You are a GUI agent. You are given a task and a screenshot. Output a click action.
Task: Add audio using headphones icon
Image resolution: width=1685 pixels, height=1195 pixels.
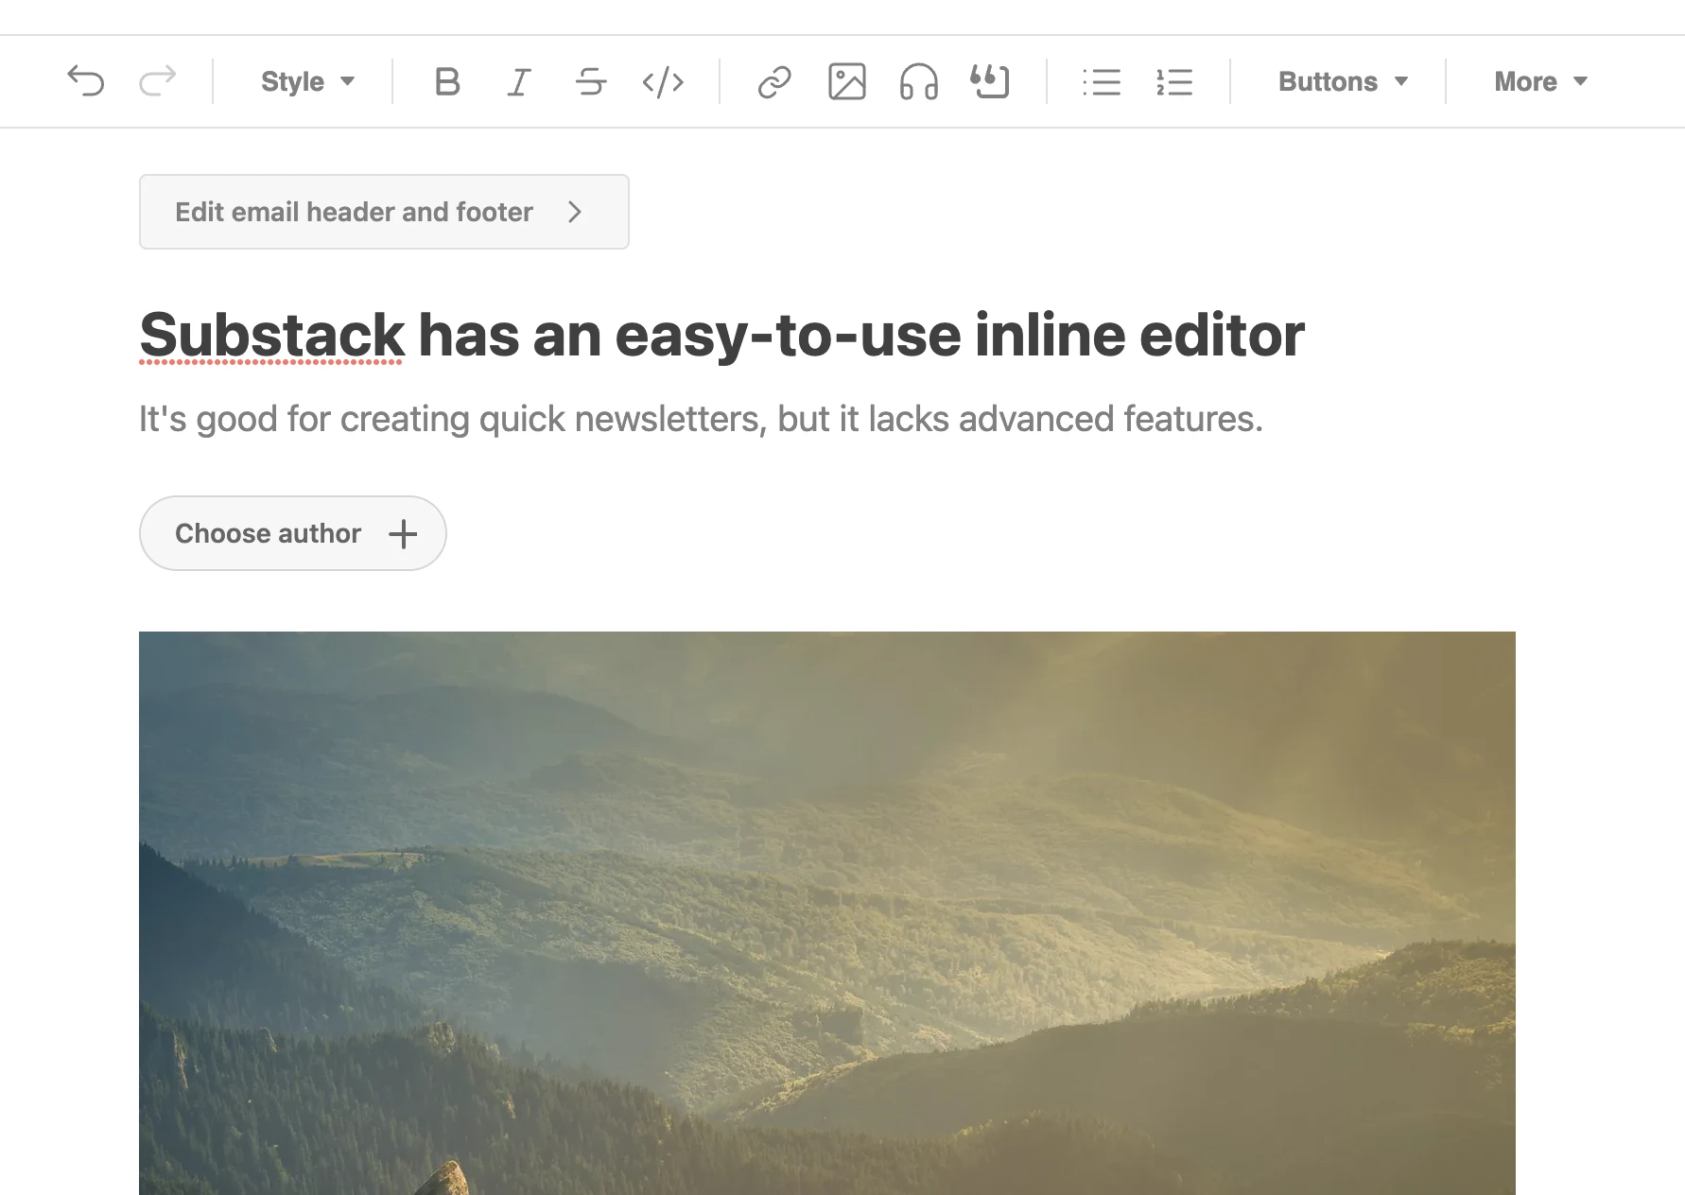[918, 82]
